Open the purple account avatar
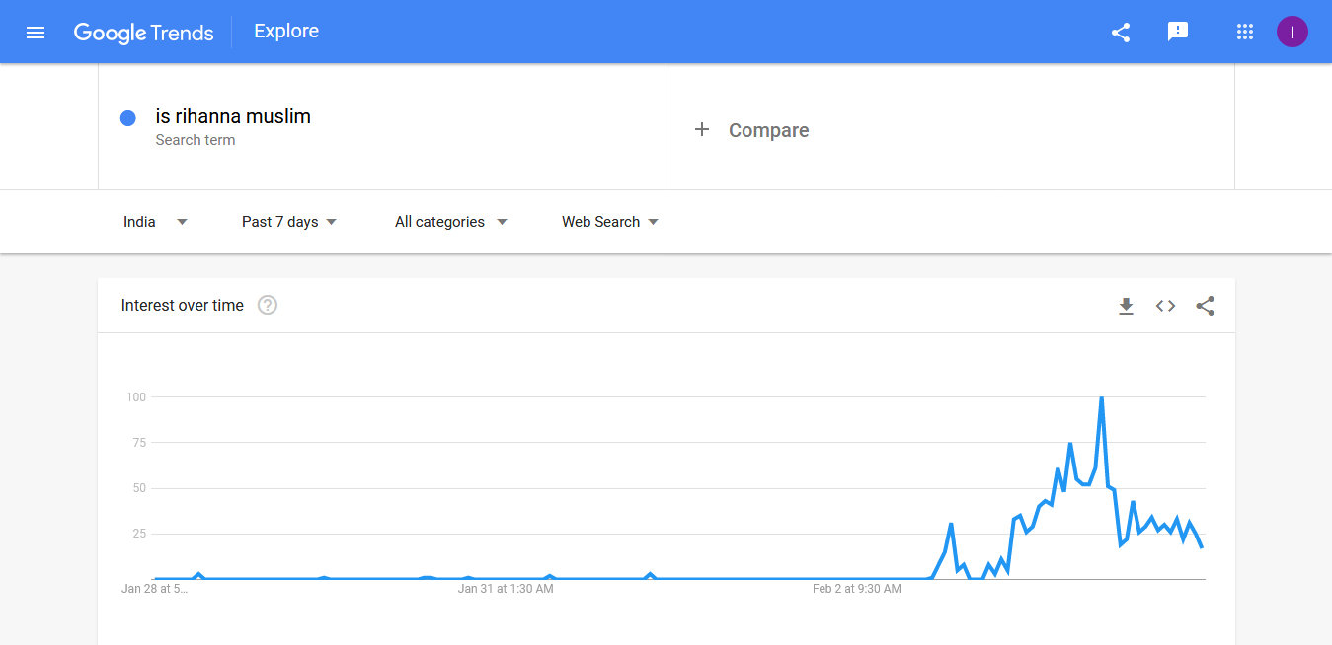Screen dimensions: 1332x645 (x=1292, y=32)
